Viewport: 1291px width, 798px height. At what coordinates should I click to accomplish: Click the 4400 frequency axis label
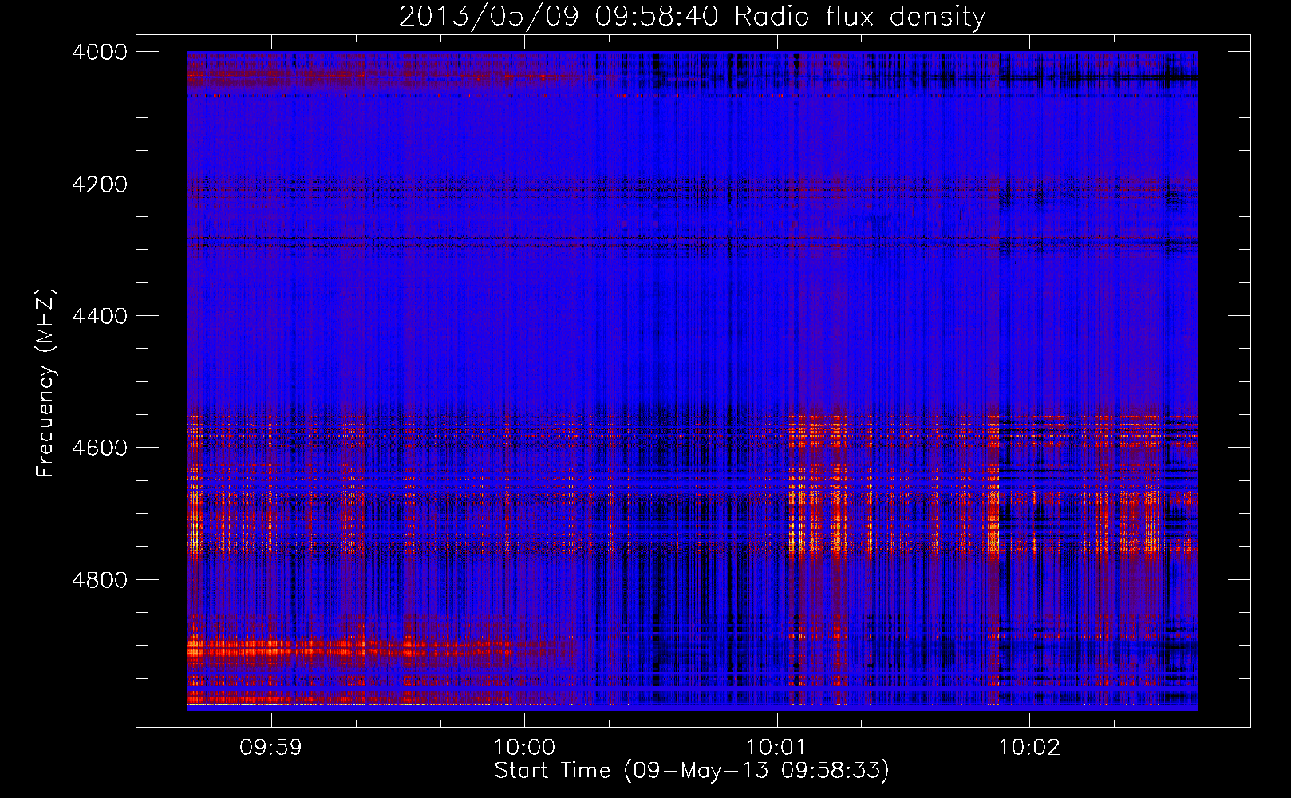pyautogui.click(x=100, y=316)
